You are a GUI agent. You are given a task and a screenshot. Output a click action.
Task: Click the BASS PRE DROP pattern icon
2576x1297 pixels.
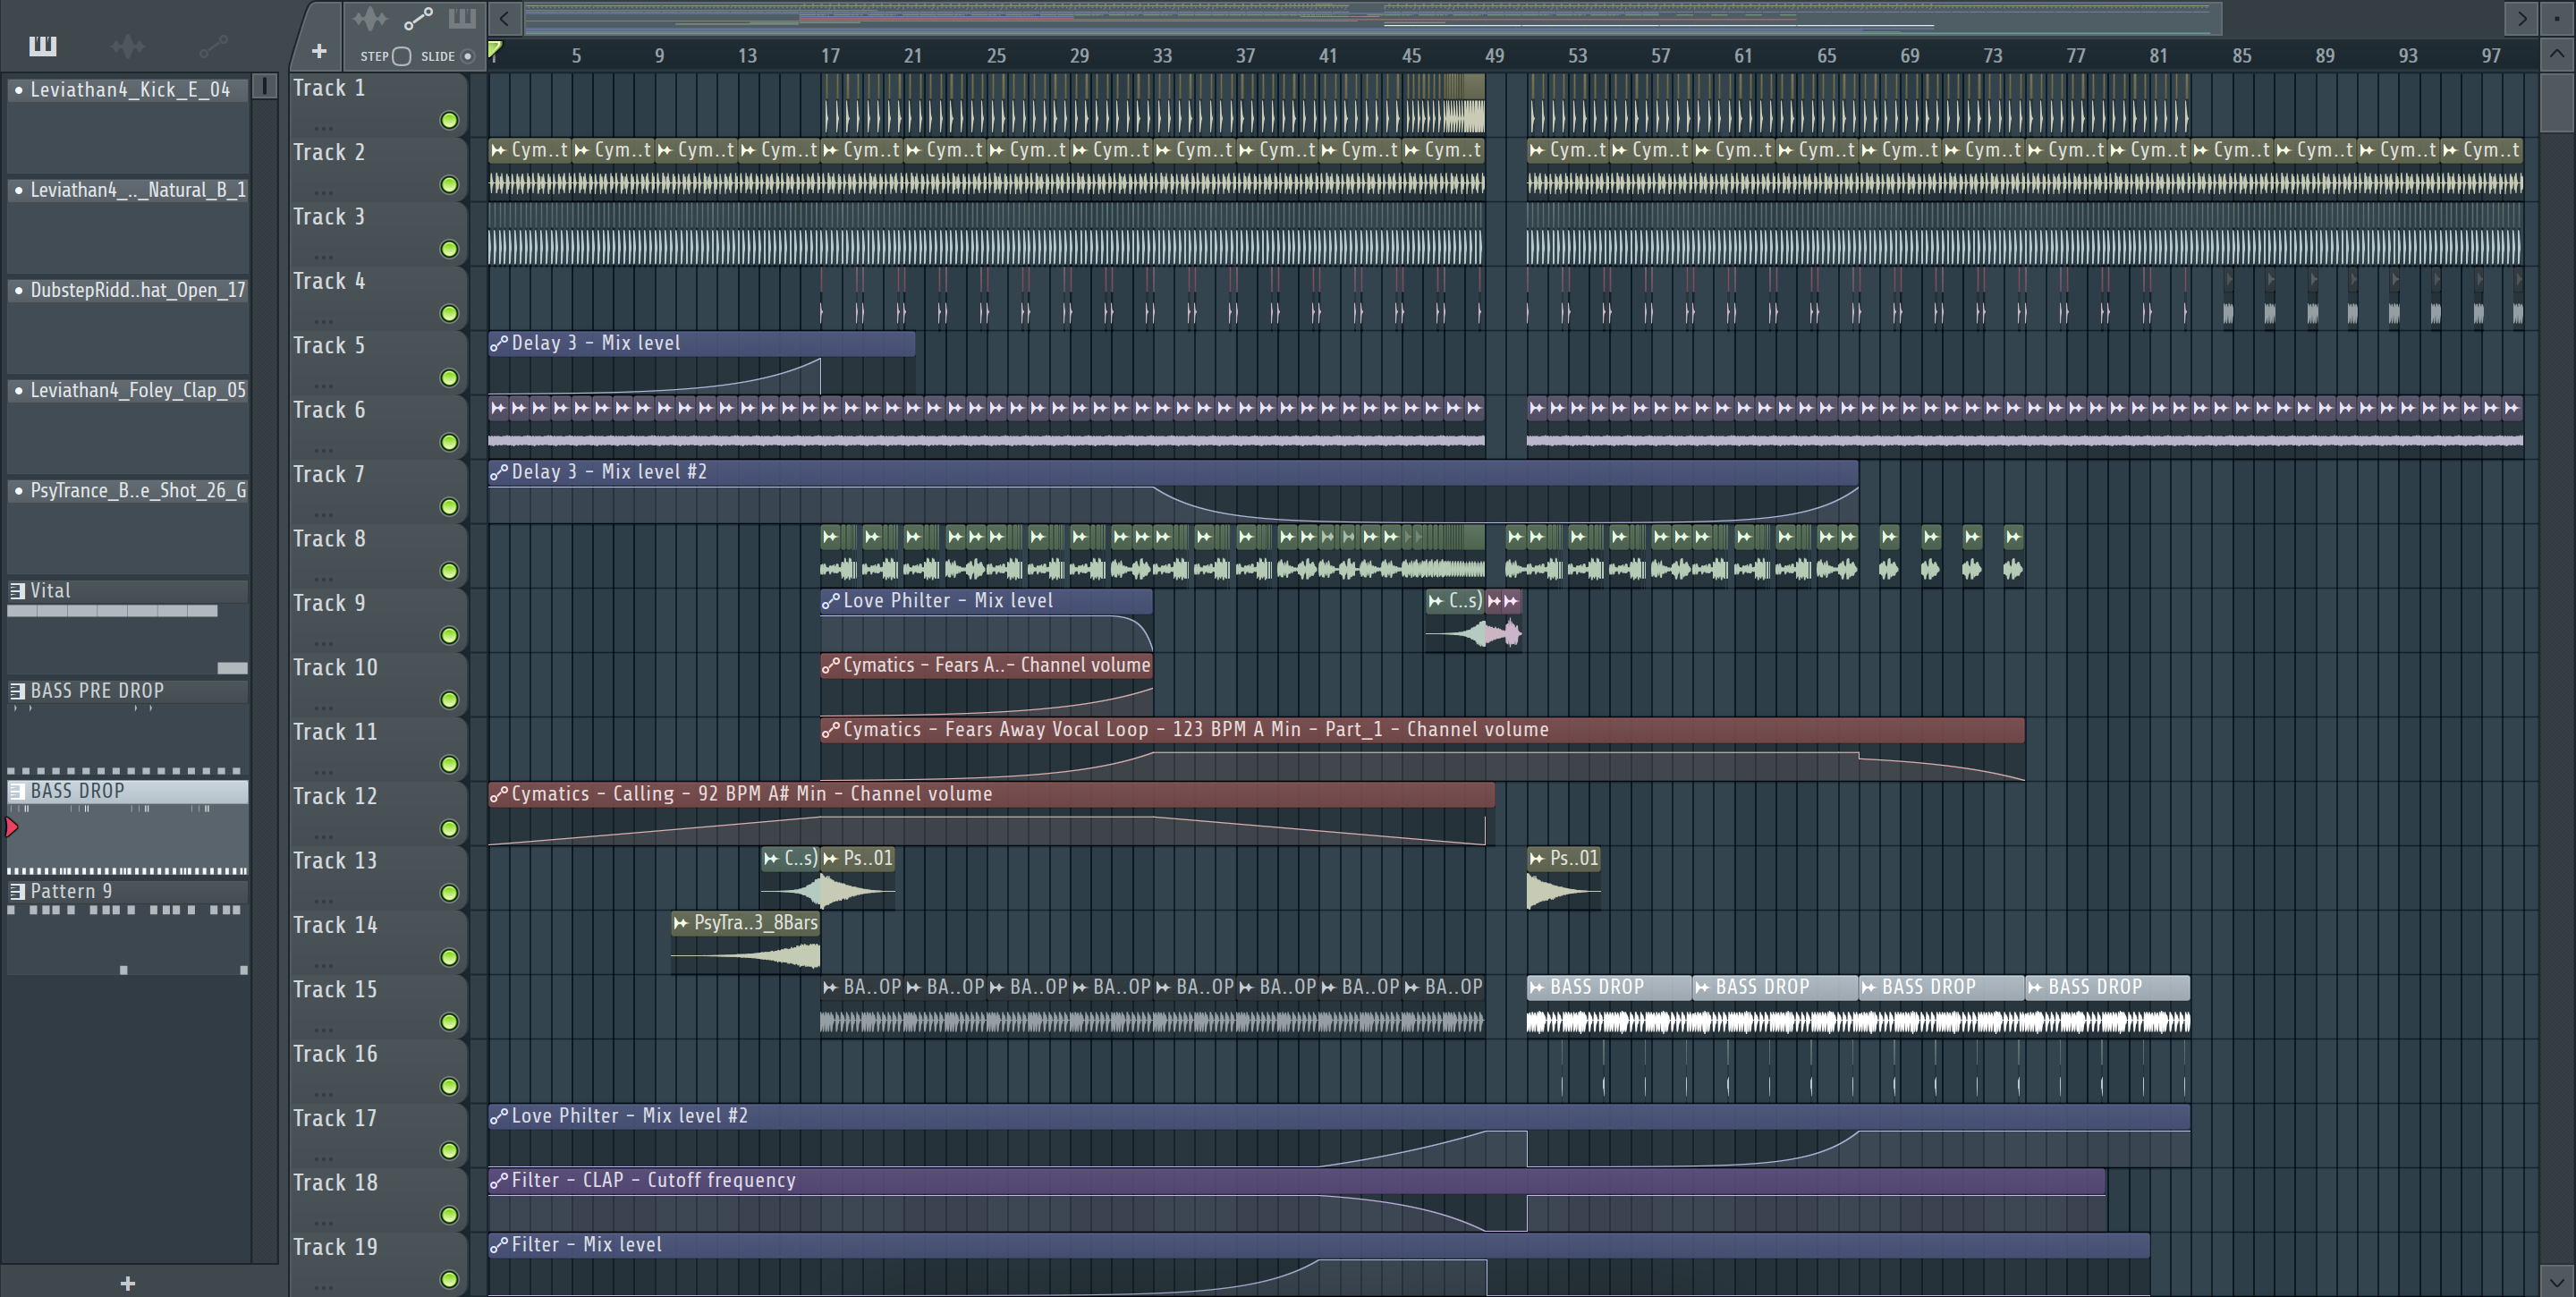(x=17, y=691)
